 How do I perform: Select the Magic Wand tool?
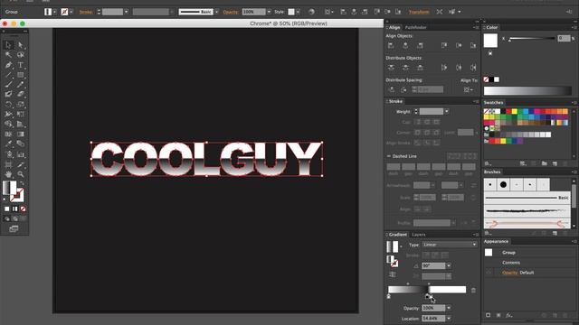tap(8, 54)
